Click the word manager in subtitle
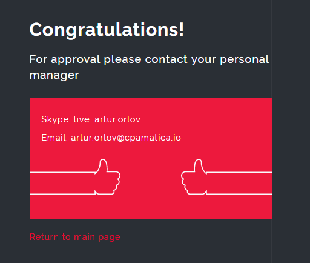Screen dimensions: 310x263 pyautogui.click(x=54, y=75)
